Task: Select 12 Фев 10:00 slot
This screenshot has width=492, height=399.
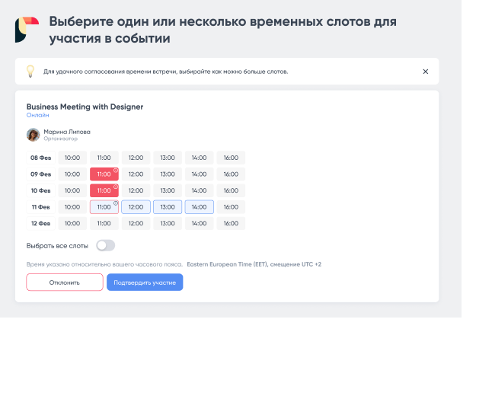Action: coord(72,223)
